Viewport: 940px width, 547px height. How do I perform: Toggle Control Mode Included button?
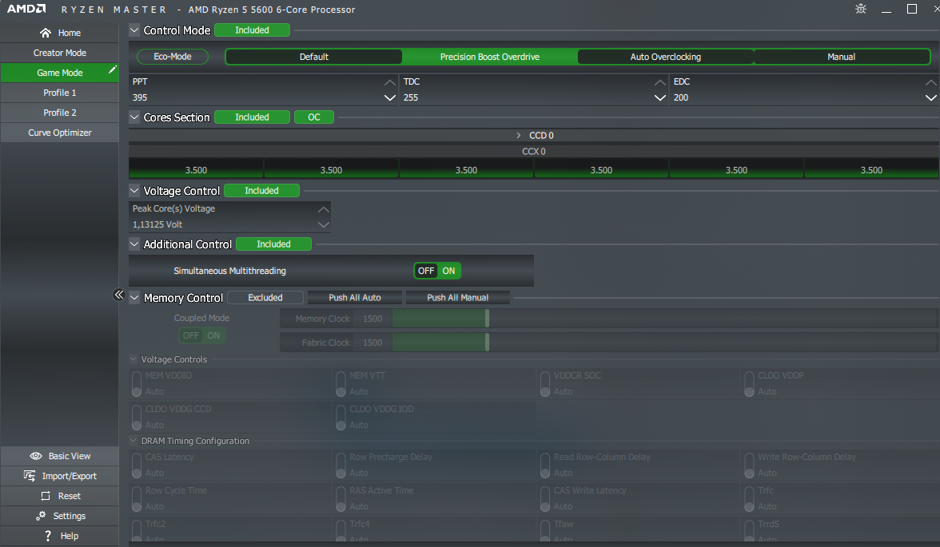(252, 30)
